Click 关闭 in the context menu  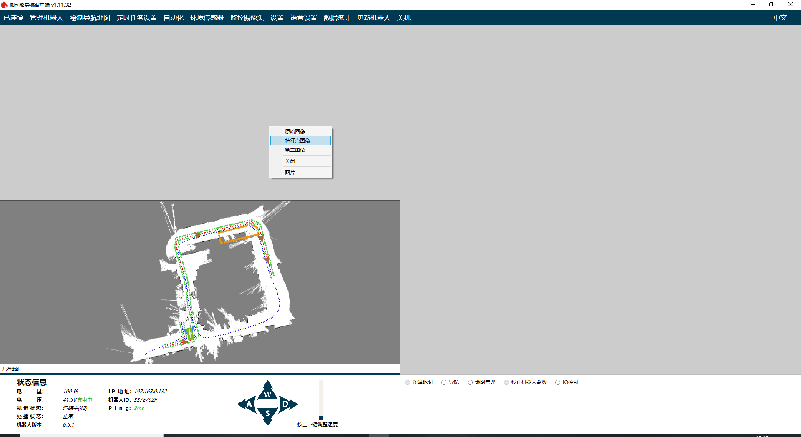[290, 161]
